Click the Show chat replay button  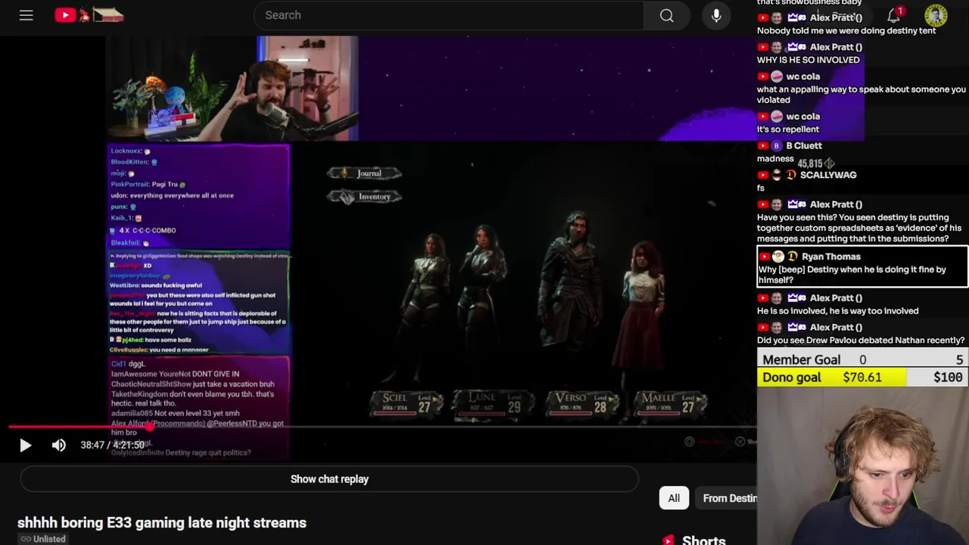click(x=329, y=479)
